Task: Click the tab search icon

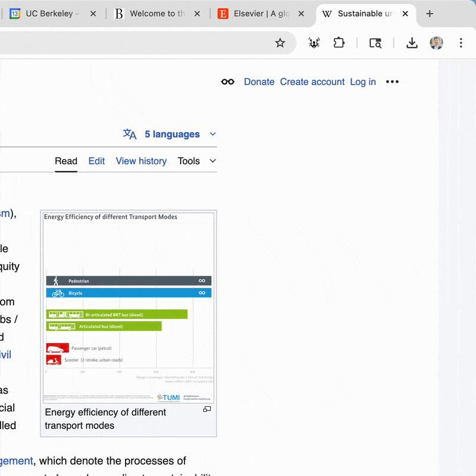Action: click(x=375, y=43)
